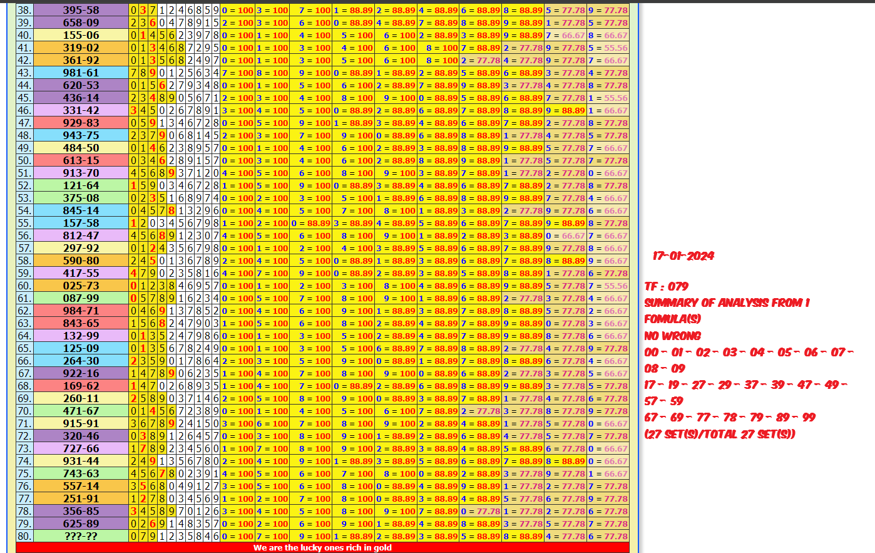875x553 pixels.
Task: Click the result 356-85
Action: point(81,511)
